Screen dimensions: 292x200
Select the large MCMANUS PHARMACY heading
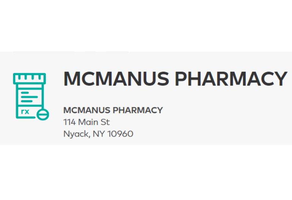175,79
